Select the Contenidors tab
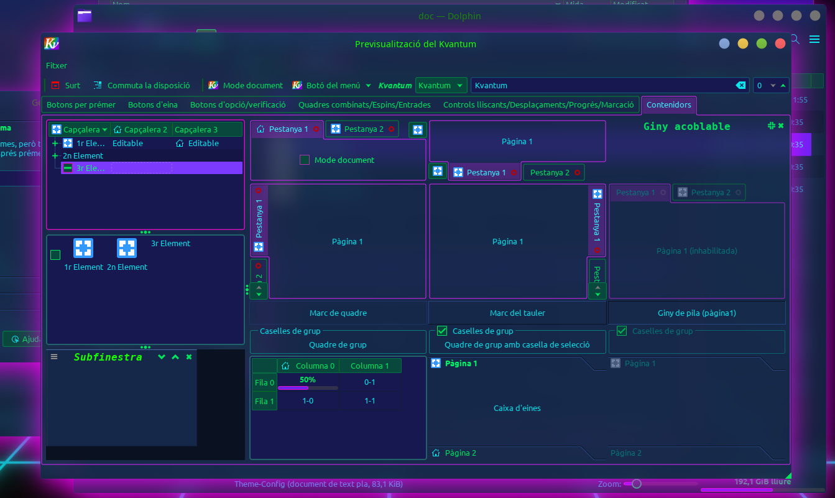835x498 pixels. point(669,104)
